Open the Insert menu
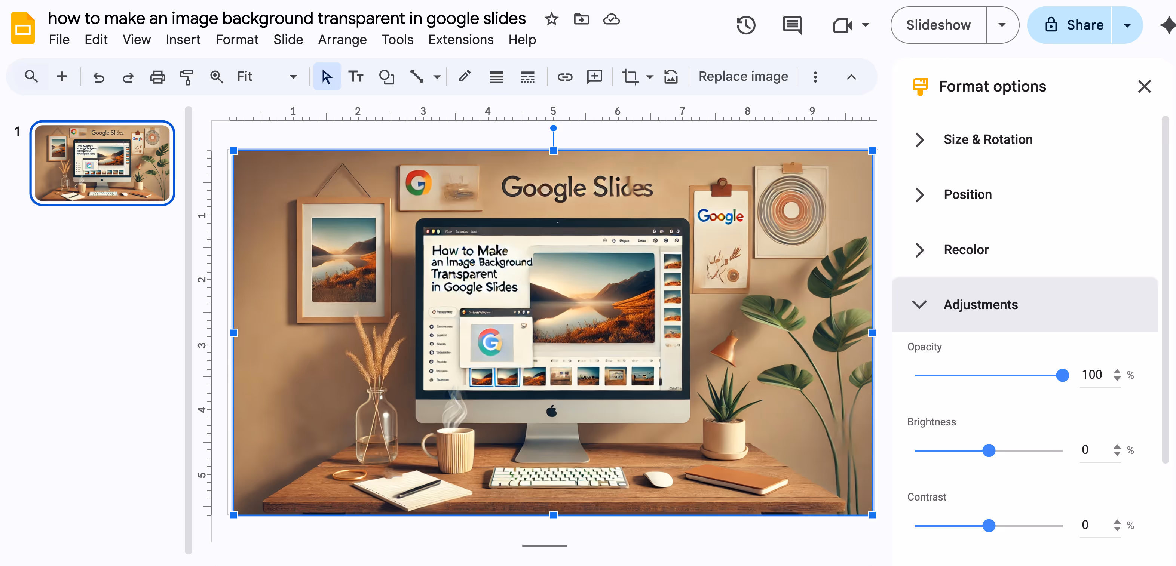The width and height of the screenshot is (1176, 566). (183, 40)
